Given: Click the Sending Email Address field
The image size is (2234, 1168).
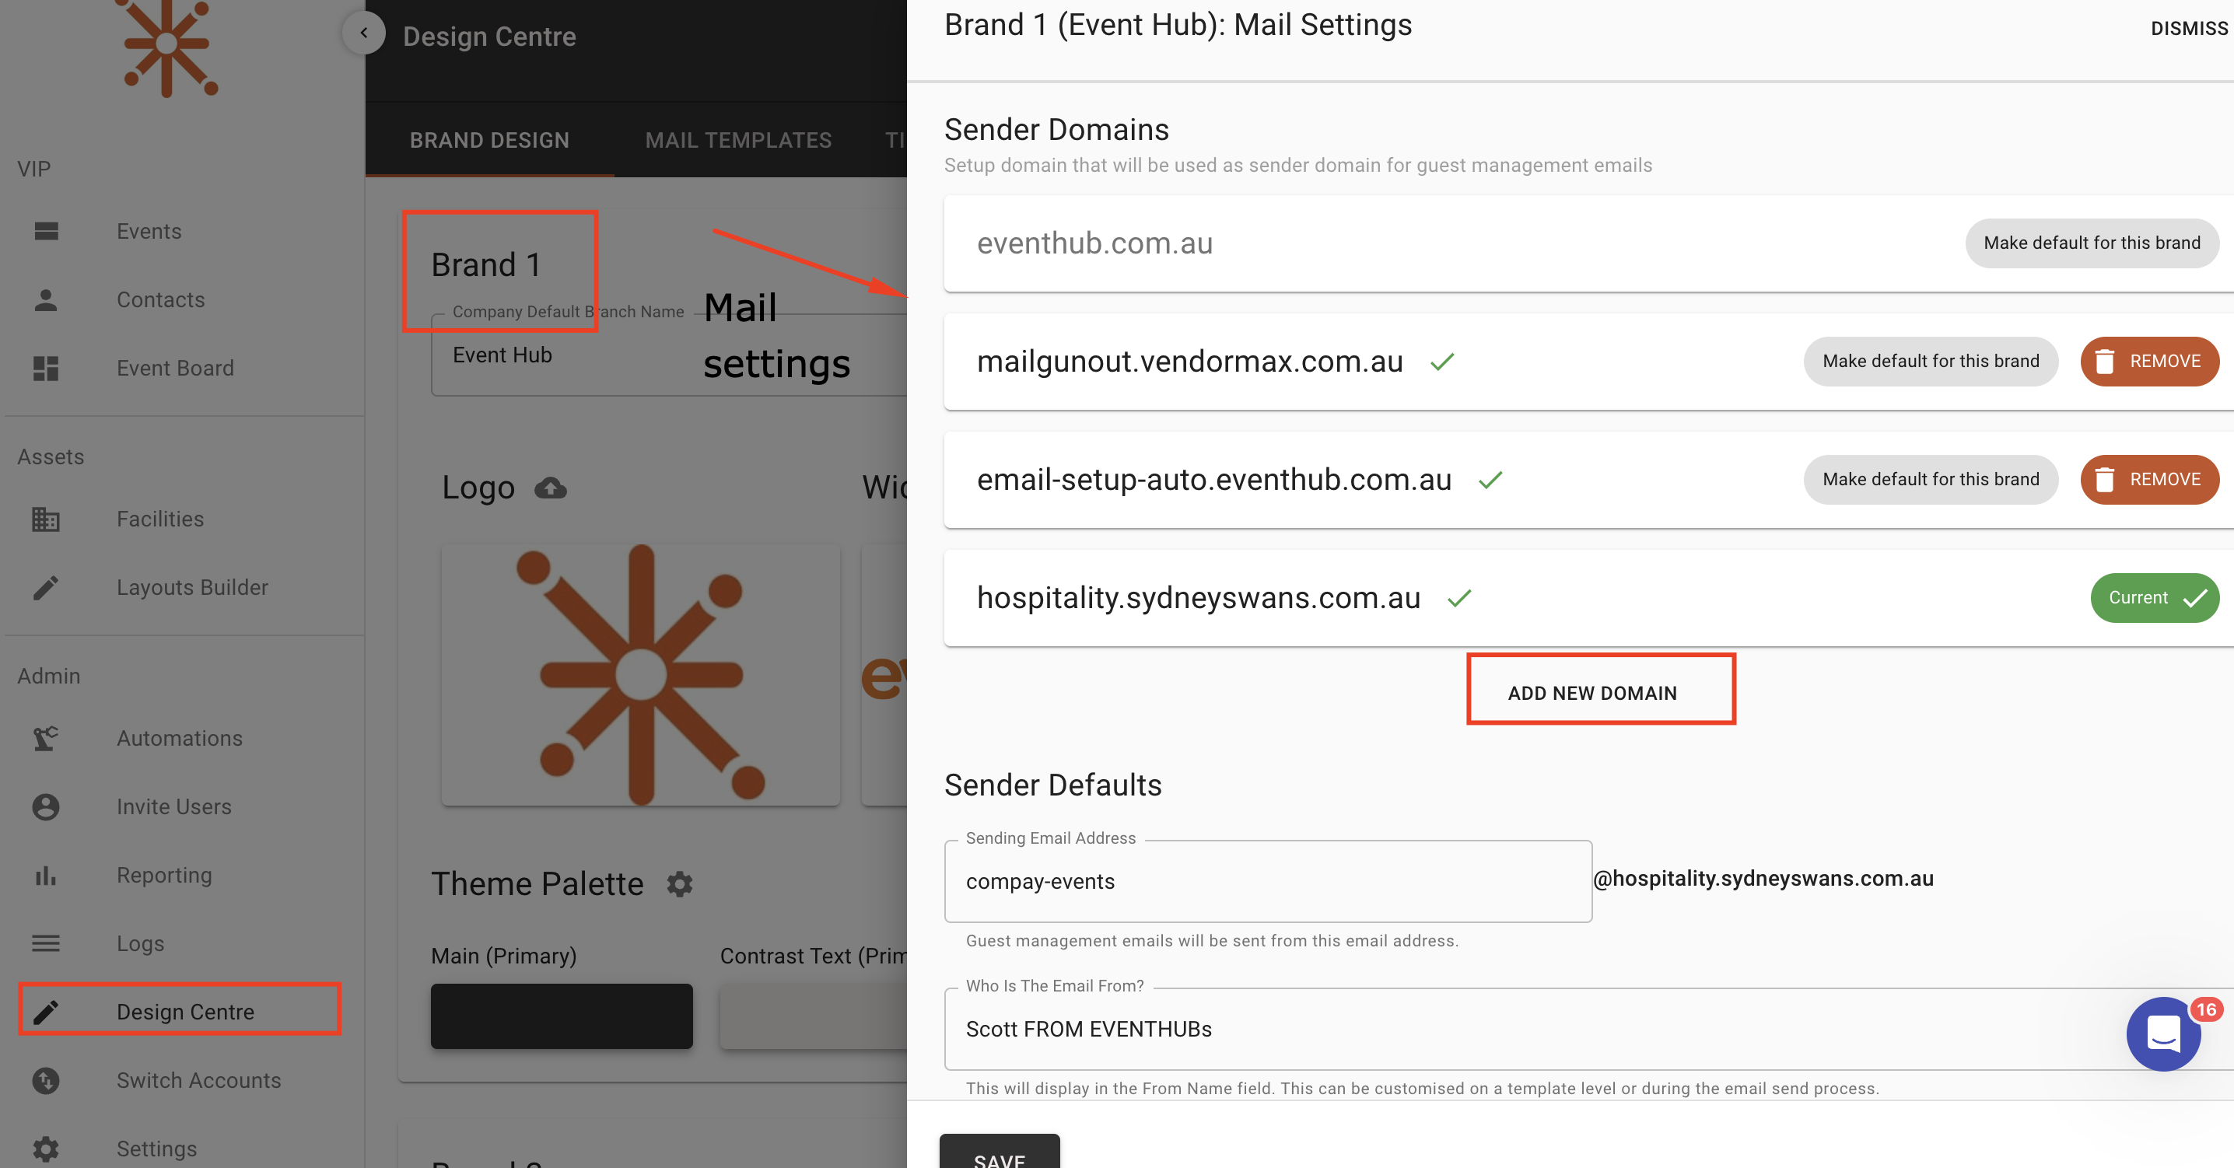Looking at the screenshot, I should [x=1267, y=881].
